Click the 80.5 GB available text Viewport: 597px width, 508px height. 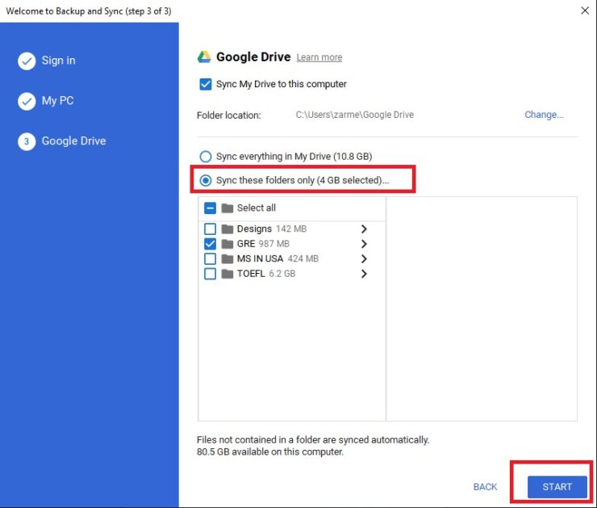click(270, 452)
